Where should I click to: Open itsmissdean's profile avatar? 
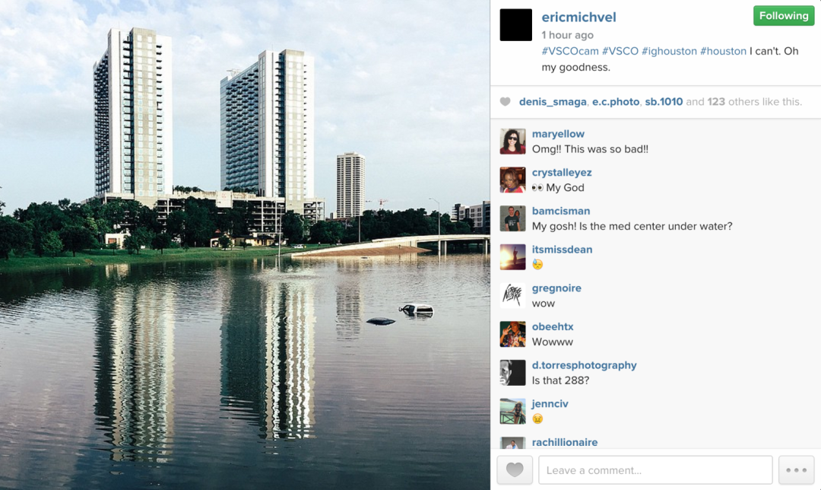click(x=512, y=256)
